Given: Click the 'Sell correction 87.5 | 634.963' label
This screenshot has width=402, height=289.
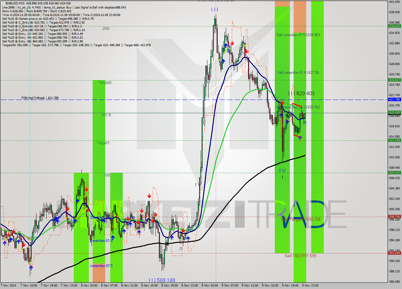Looking at the screenshot, I should (x=298, y=35).
